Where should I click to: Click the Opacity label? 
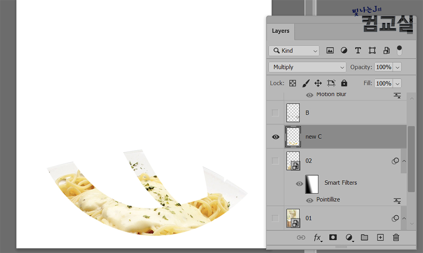point(361,67)
